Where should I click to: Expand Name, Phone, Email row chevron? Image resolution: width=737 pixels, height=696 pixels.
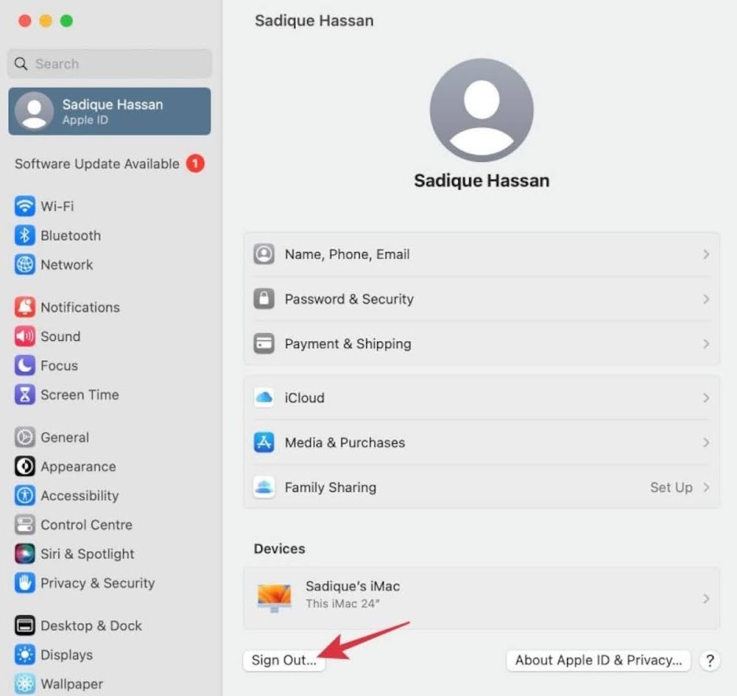tap(706, 254)
